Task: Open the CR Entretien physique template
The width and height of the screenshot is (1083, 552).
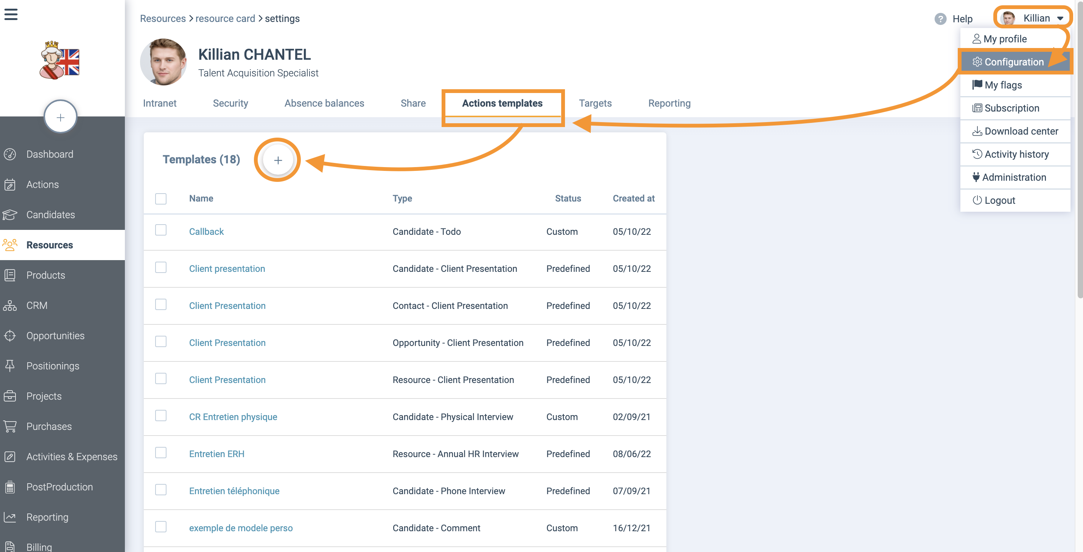Action: pyautogui.click(x=233, y=417)
